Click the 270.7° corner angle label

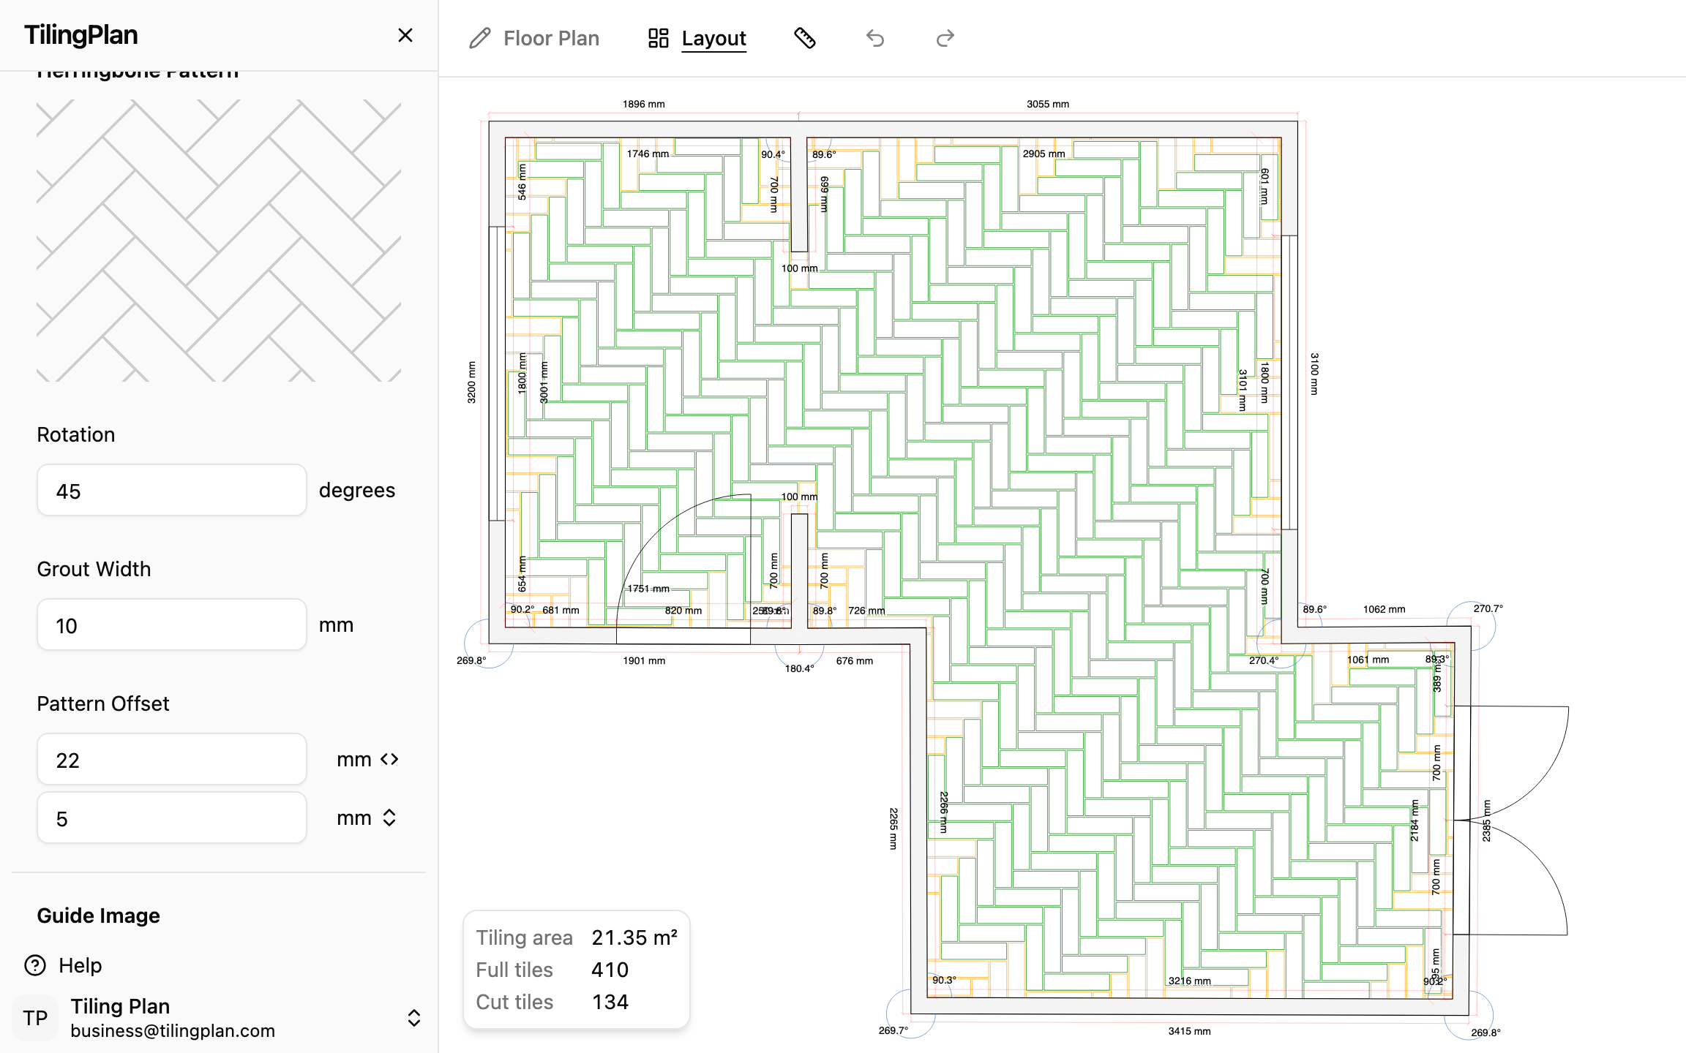point(1488,608)
